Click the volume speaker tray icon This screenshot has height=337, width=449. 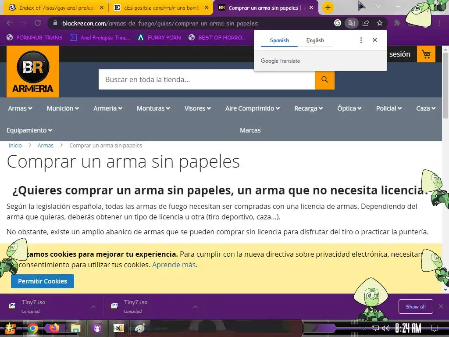point(386,328)
